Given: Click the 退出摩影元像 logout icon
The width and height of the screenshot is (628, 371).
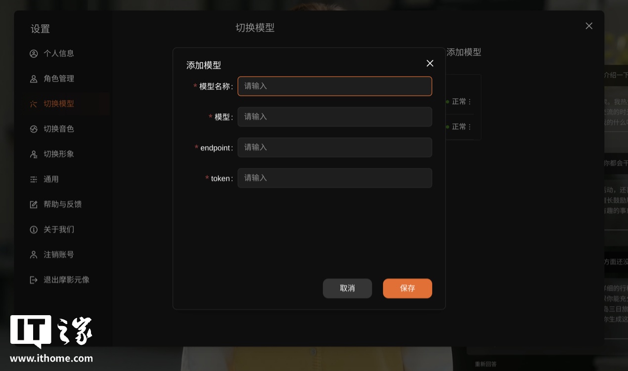Looking at the screenshot, I should click(x=34, y=280).
